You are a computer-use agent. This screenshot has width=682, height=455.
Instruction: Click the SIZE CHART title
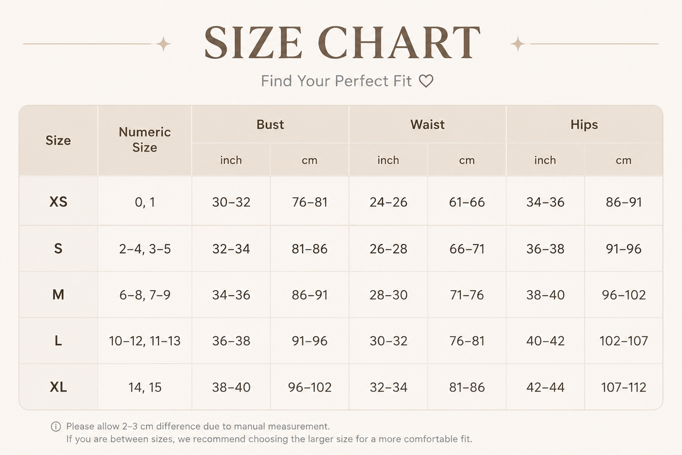[x=342, y=42]
